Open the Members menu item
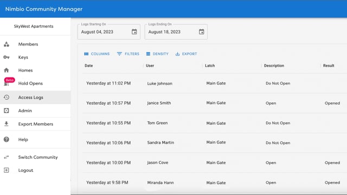This screenshot has width=347, height=195. pyautogui.click(x=35, y=44)
